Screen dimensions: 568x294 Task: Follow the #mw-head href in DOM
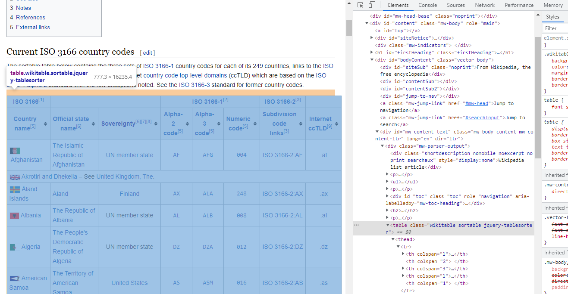[x=477, y=103]
